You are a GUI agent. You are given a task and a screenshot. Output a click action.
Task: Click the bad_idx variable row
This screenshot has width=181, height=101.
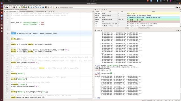tap(137, 13)
